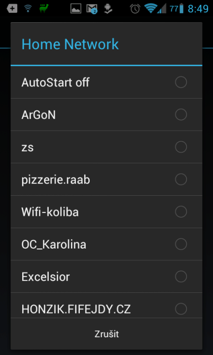The height and width of the screenshot is (355, 213).
Task: Tap the alarm clock status icon
Action: (135, 8)
